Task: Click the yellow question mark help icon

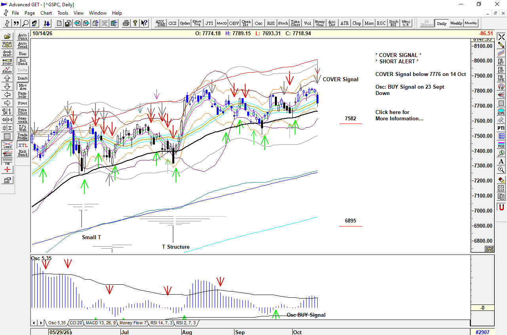Action: click(135, 23)
